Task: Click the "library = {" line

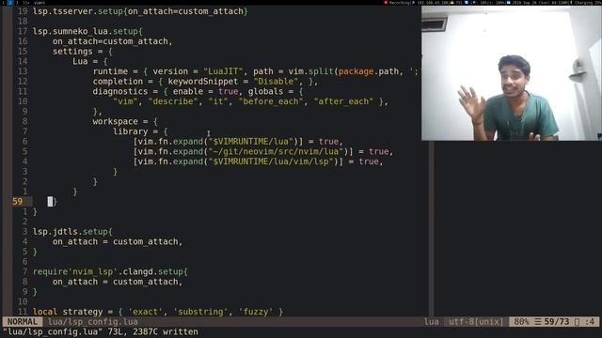Action: (x=140, y=131)
